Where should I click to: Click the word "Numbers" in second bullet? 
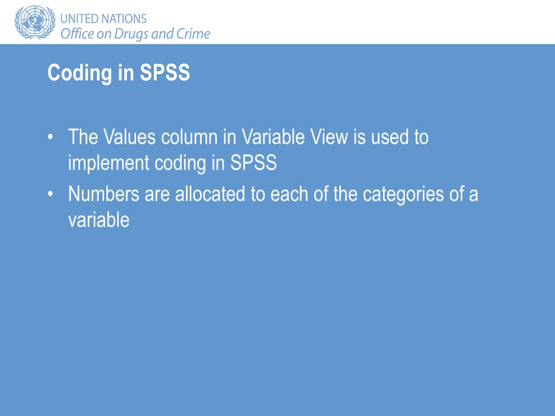(104, 194)
